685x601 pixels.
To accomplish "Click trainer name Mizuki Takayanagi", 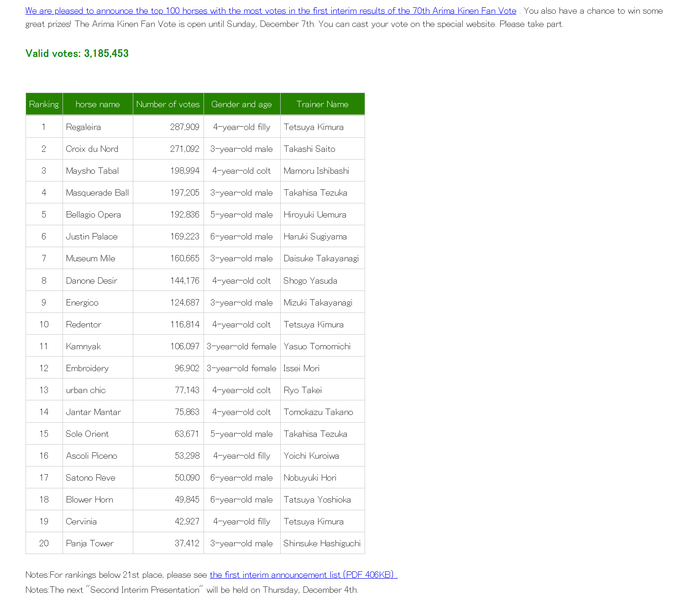I will coord(318,302).
